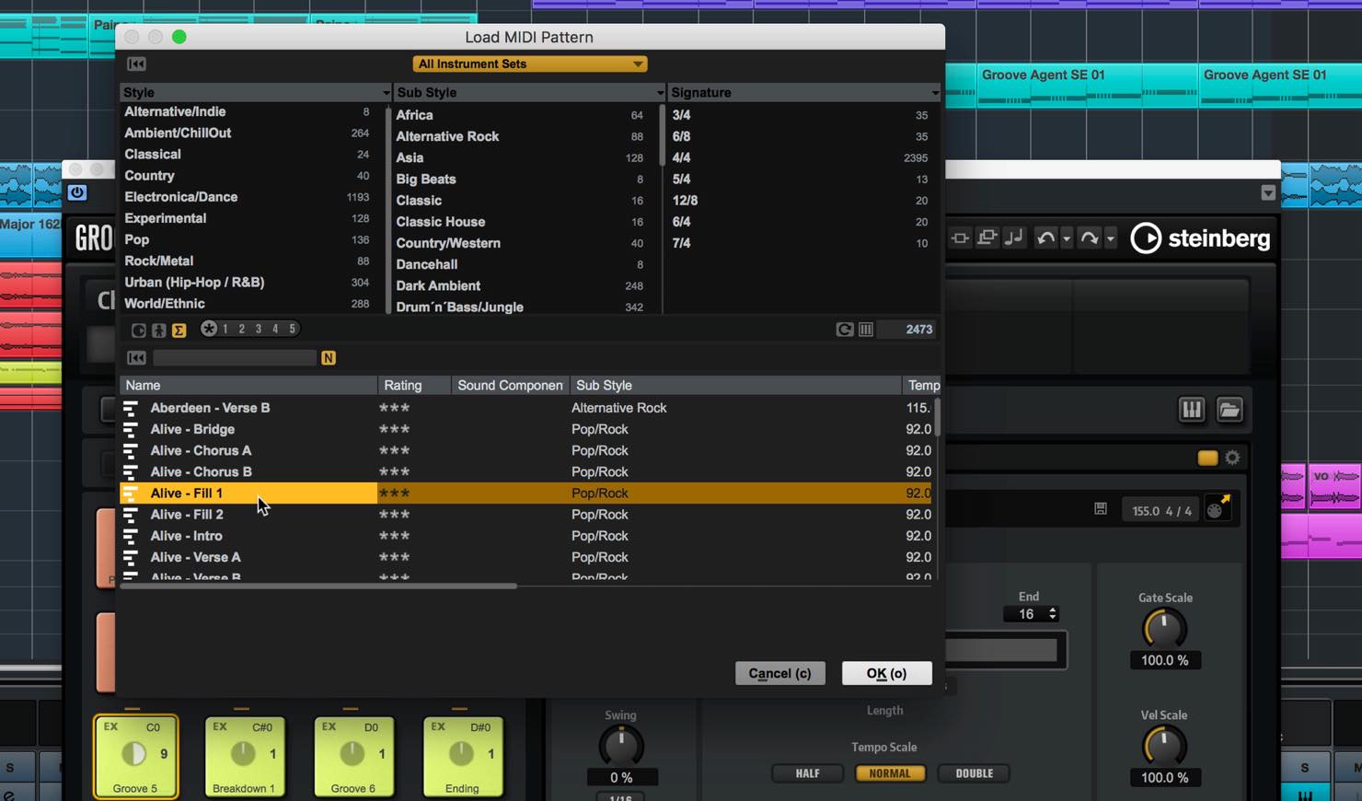Open the Sub Style column dropdown arrow

pos(659,93)
